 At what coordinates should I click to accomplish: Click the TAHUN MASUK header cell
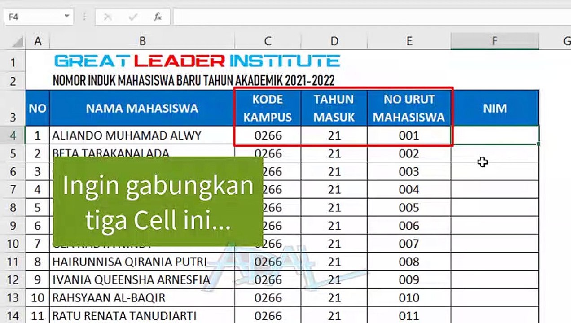pyautogui.click(x=334, y=108)
